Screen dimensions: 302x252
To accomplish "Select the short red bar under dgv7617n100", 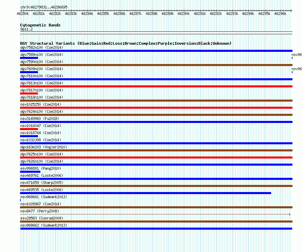I will click(x=29, y=93).
